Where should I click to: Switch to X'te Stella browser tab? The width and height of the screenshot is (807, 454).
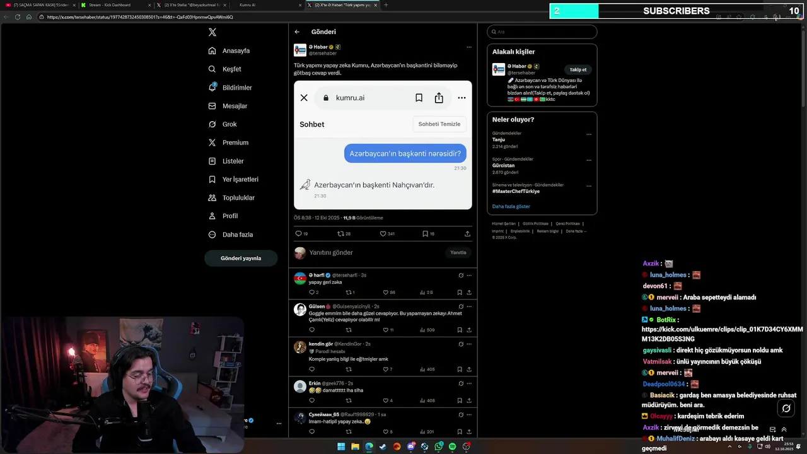point(191,5)
